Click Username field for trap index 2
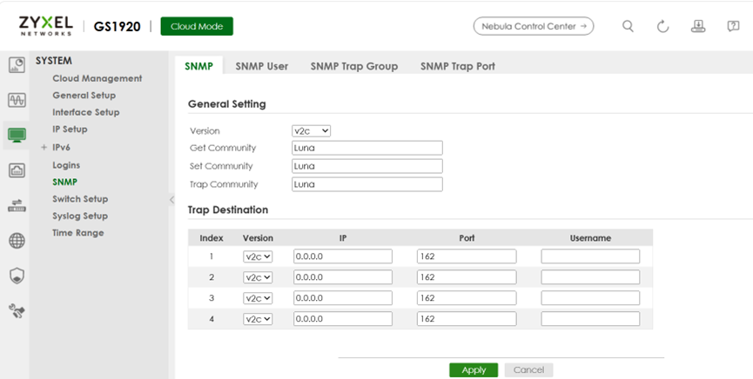The height and width of the screenshot is (379, 753). coord(590,276)
